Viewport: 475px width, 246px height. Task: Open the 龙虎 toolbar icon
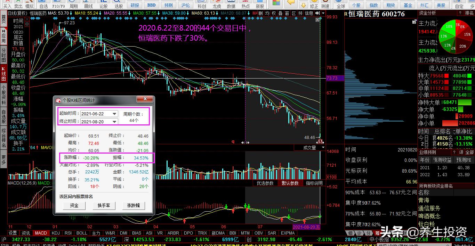pyautogui.click(x=217, y=4)
